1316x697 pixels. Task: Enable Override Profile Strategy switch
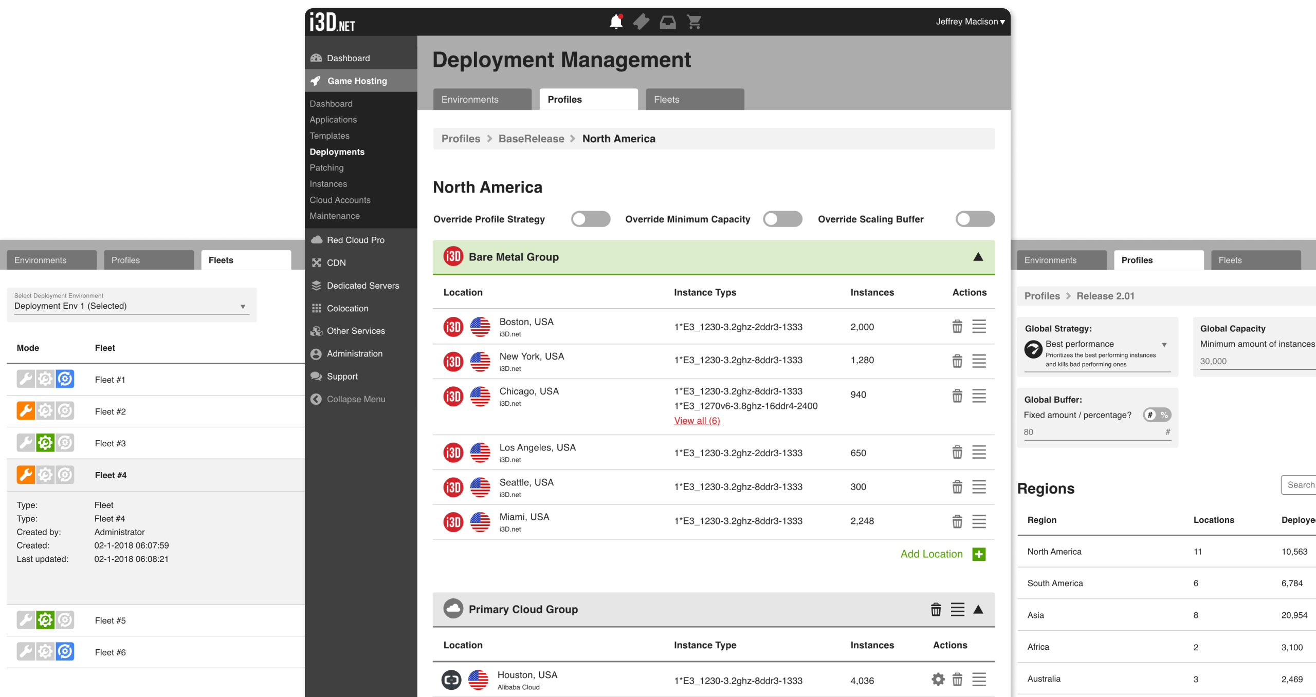(590, 219)
